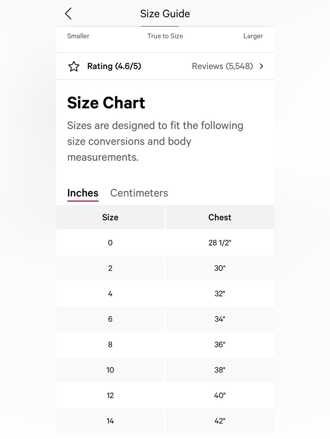This screenshot has width=330, height=439.
Task: Select the Inches tab
Action: (x=83, y=193)
